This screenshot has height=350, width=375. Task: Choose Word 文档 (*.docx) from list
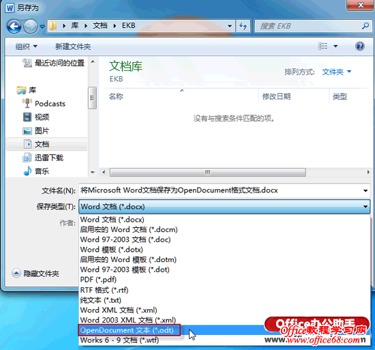224,220
